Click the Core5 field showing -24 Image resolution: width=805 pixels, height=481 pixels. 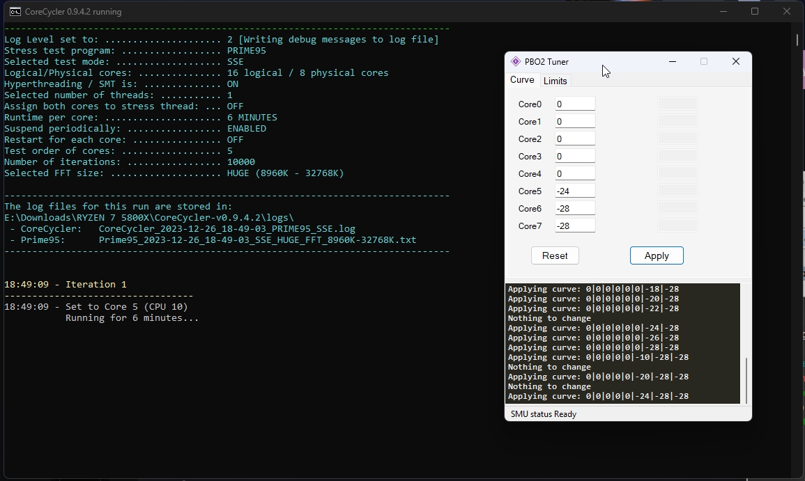click(x=575, y=191)
